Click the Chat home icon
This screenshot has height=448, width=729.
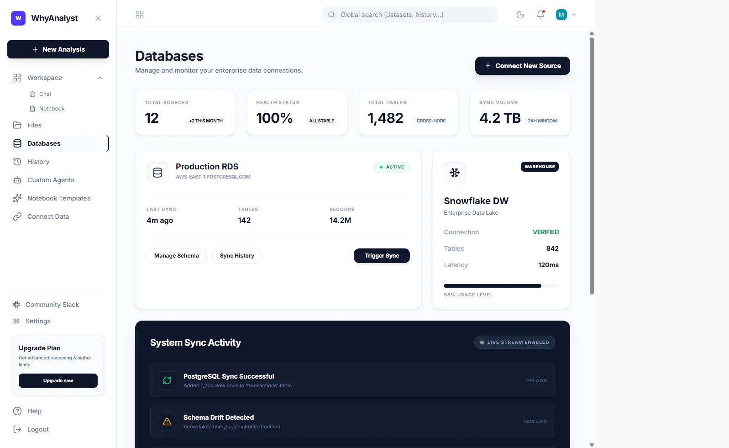click(x=32, y=94)
